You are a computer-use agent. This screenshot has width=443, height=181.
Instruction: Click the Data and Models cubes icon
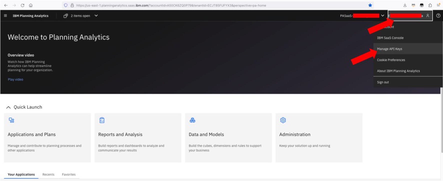[192, 120]
